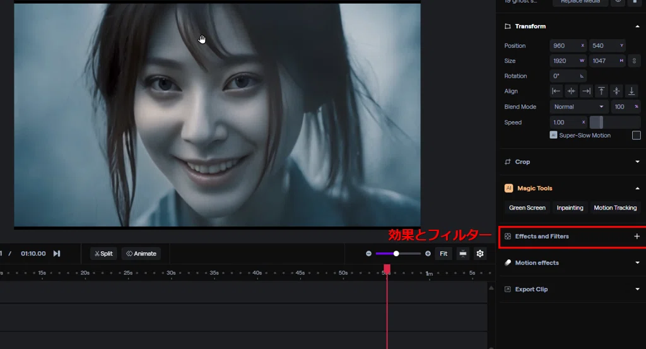The width and height of the screenshot is (646, 349).
Task: Click the Blend Mode label
Action: click(520, 107)
